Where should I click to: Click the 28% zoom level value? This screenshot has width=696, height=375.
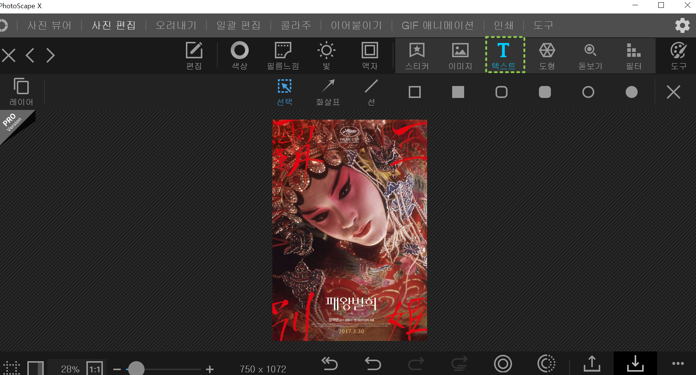[70, 369]
